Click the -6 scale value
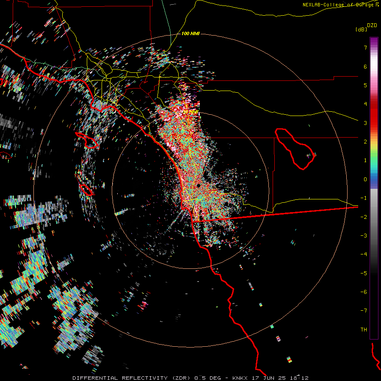Screen dimensions: 381x381 pos(364,292)
